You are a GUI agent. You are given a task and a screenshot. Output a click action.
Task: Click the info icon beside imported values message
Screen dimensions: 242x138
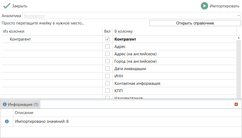[7, 121]
